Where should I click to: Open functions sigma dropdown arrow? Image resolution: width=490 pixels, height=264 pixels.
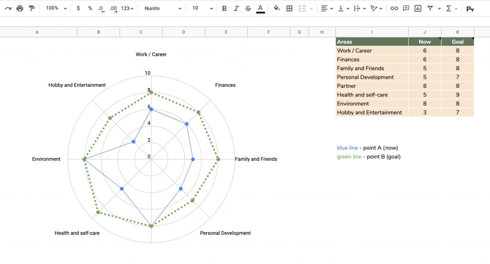point(456,9)
